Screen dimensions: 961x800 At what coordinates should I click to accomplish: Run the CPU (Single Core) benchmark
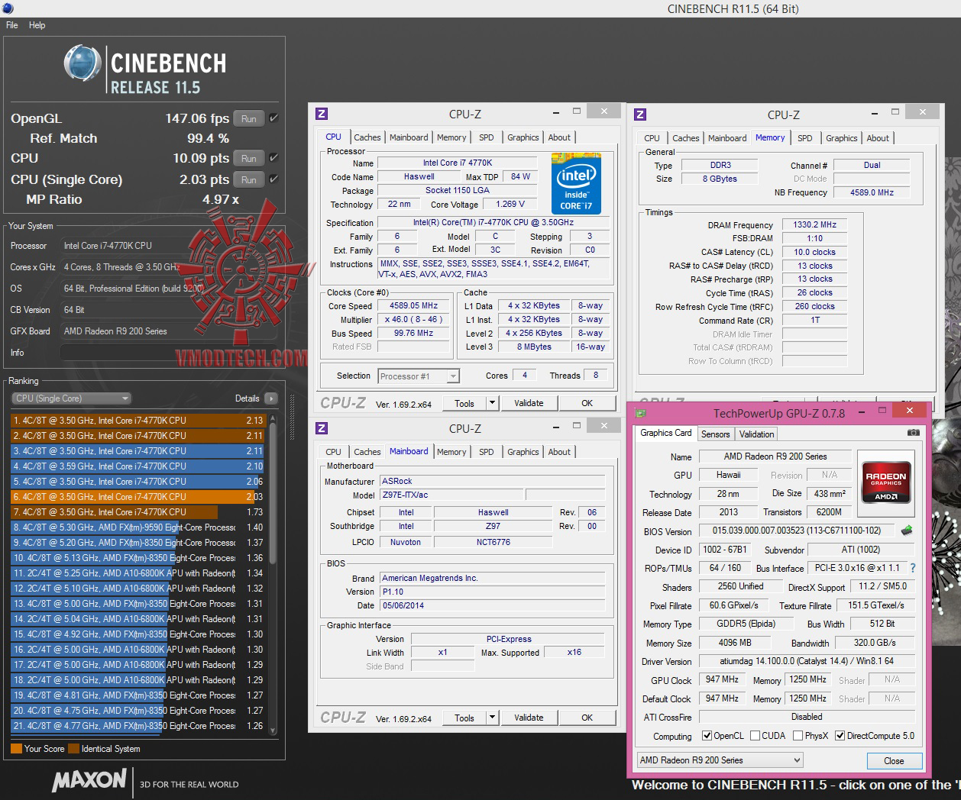click(249, 179)
